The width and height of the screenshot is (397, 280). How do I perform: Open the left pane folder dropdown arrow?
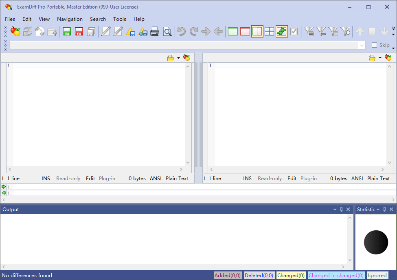178,58
